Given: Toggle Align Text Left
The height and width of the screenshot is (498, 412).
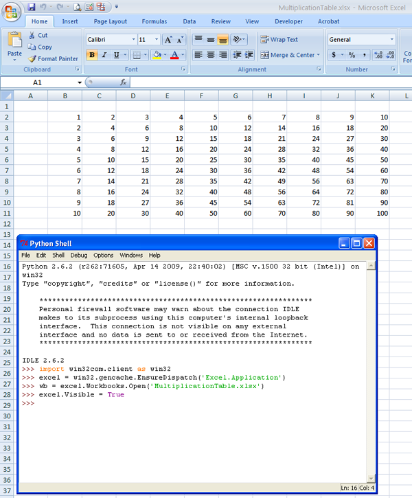Looking at the screenshot, I should pos(198,55).
